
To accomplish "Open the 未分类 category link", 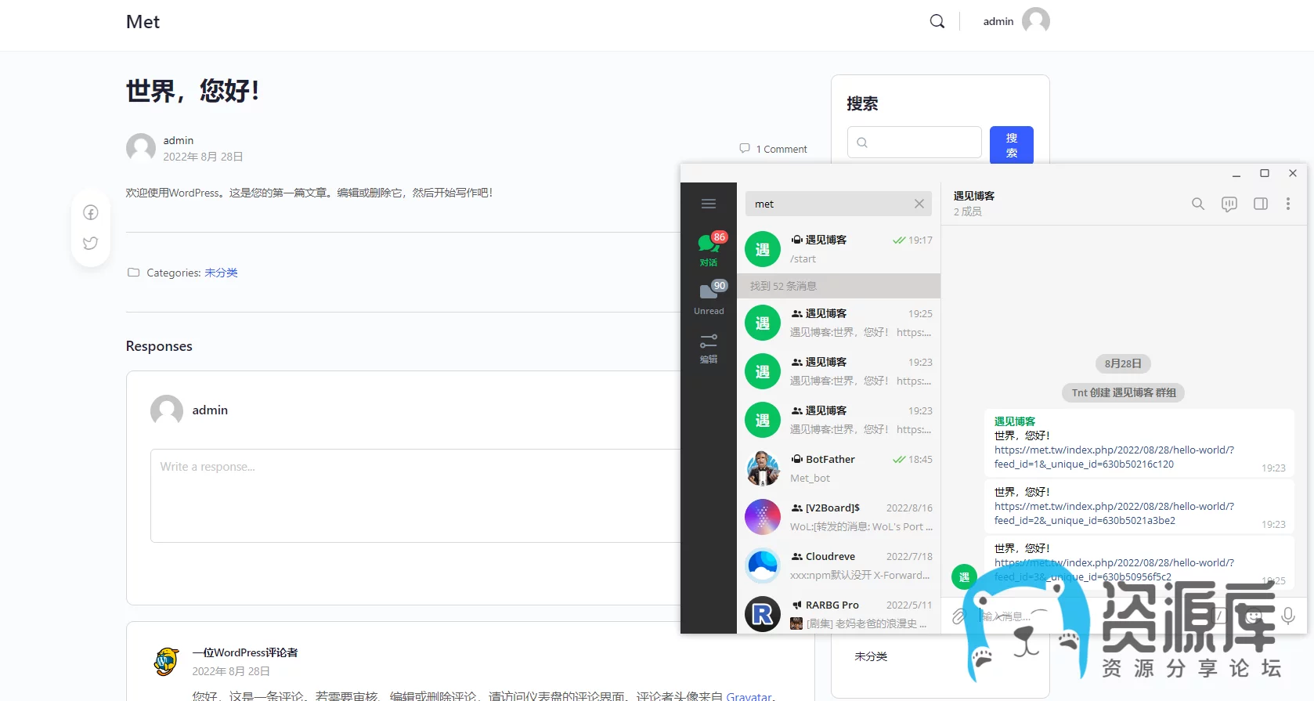I will click(221, 273).
